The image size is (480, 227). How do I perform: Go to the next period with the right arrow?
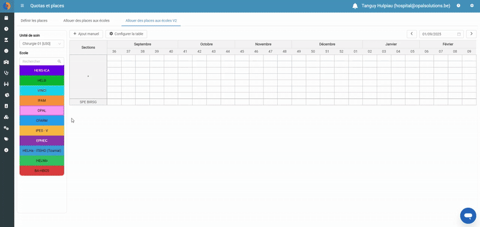471,34
